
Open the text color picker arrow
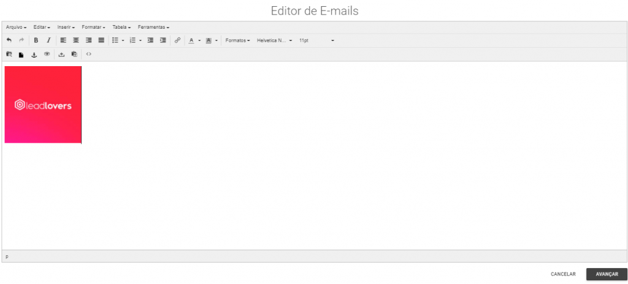point(199,40)
